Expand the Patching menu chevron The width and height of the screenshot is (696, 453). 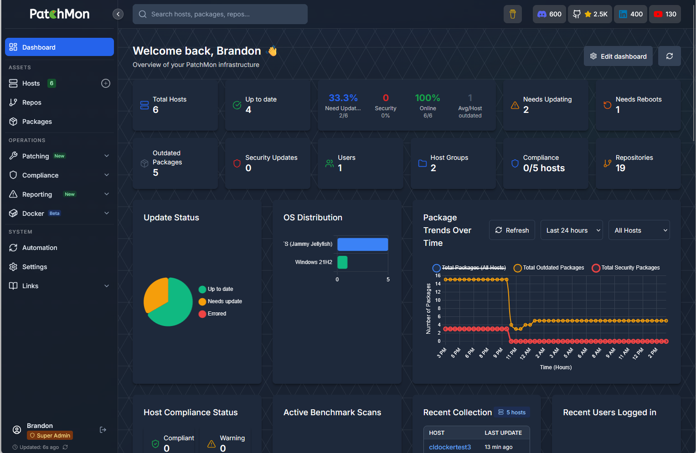pyautogui.click(x=107, y=156)
